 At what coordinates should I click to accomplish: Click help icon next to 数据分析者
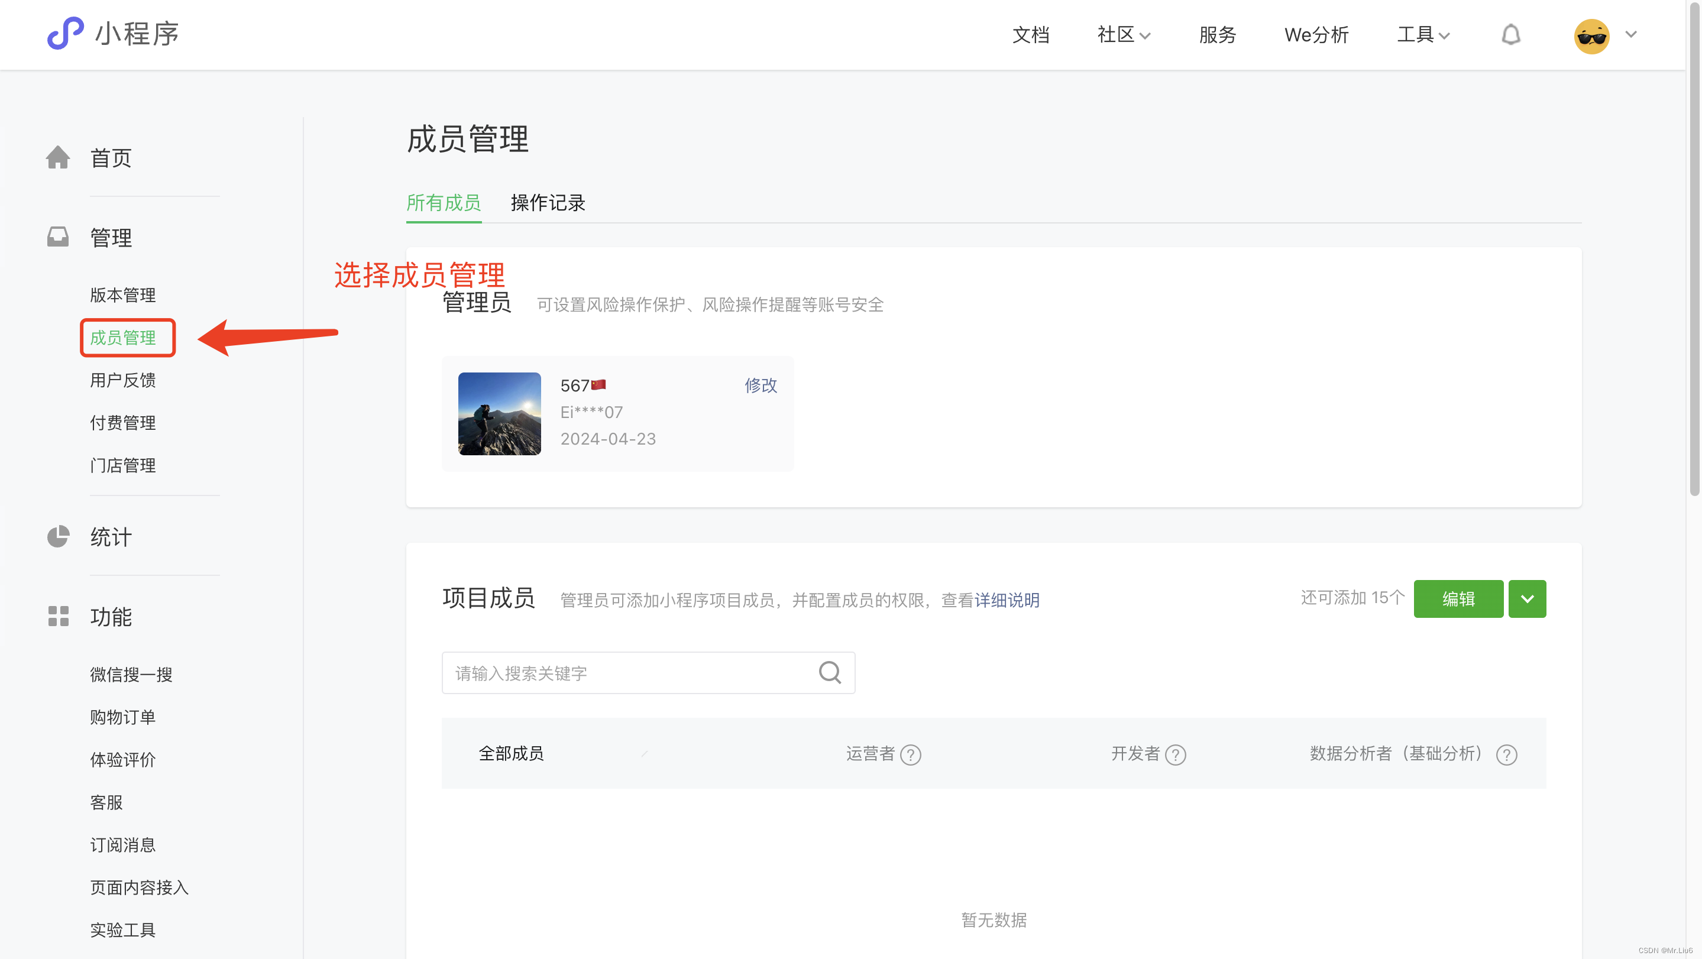pyautogui.click(x=1506, y=754)
